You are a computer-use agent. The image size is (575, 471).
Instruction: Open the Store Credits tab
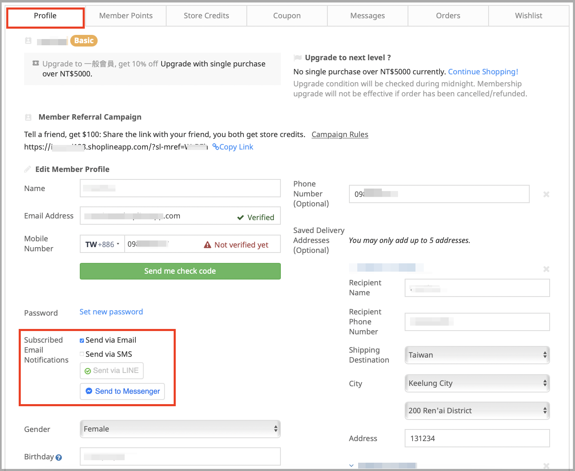coord(206,16)
